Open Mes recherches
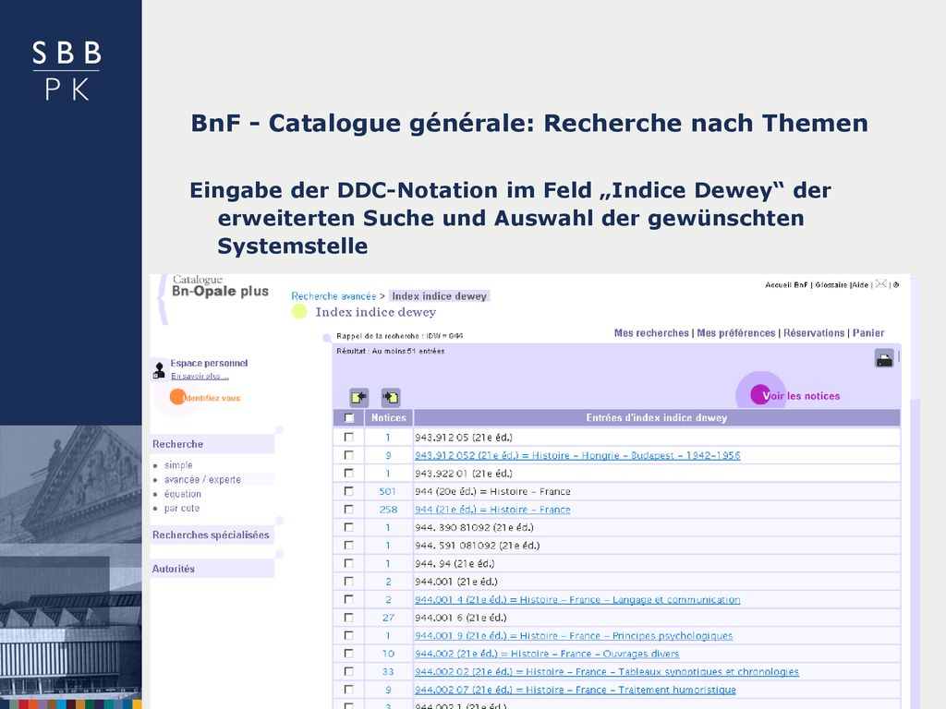This screenshot has height=709, width=946. [x=651, y=332]
